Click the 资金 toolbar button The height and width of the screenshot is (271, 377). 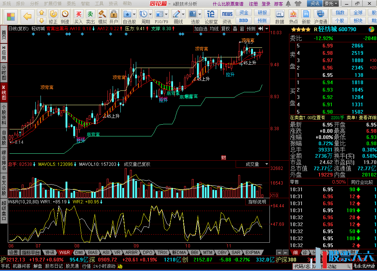(244, 13)
